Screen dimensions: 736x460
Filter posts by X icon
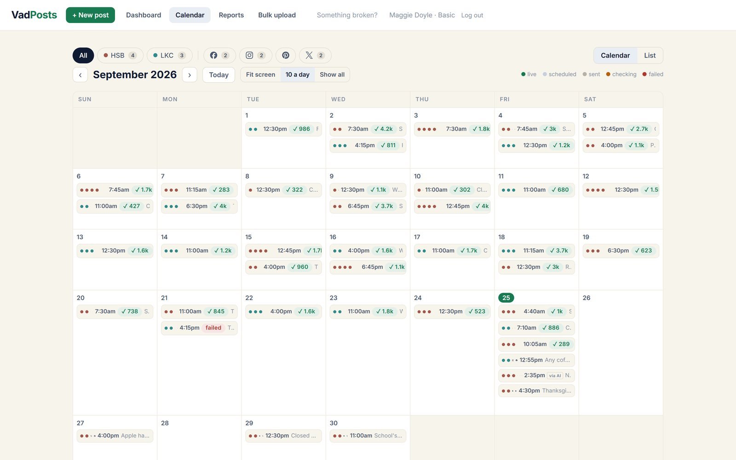coord(315,55)
